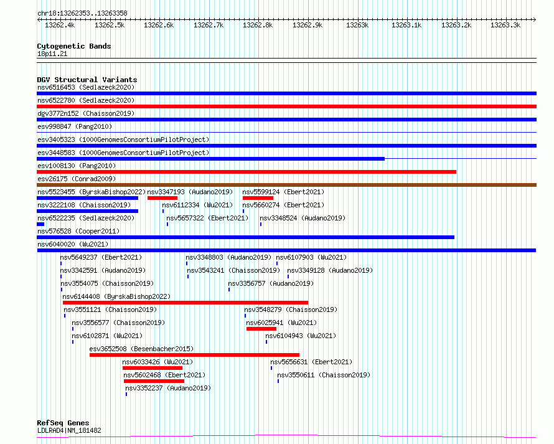Viewport: 554px width, 444px height.
Task: Select nsv3551121 (Chaisson2019) label
Action: (x=110, y=309)
